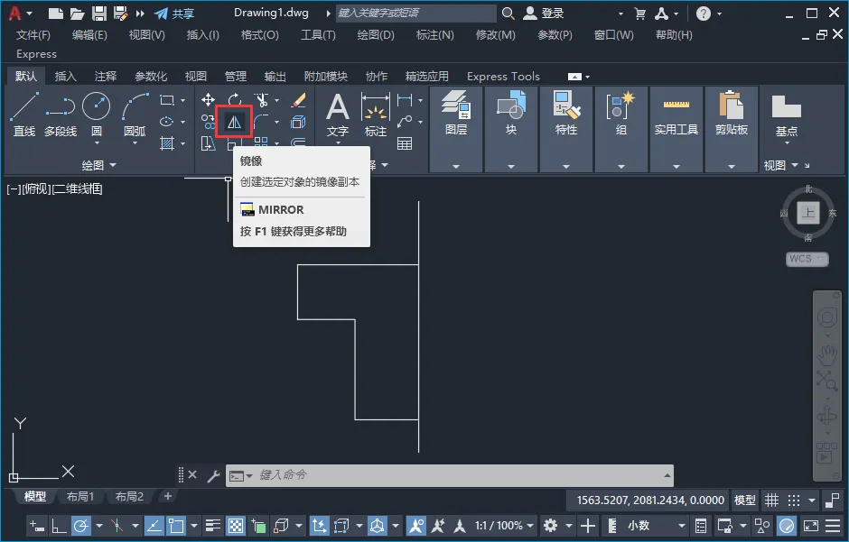The width and height of the screenshot is (849, 542).
Task: Select the Mirror tool in the modify panel
Action: [234, 122]
